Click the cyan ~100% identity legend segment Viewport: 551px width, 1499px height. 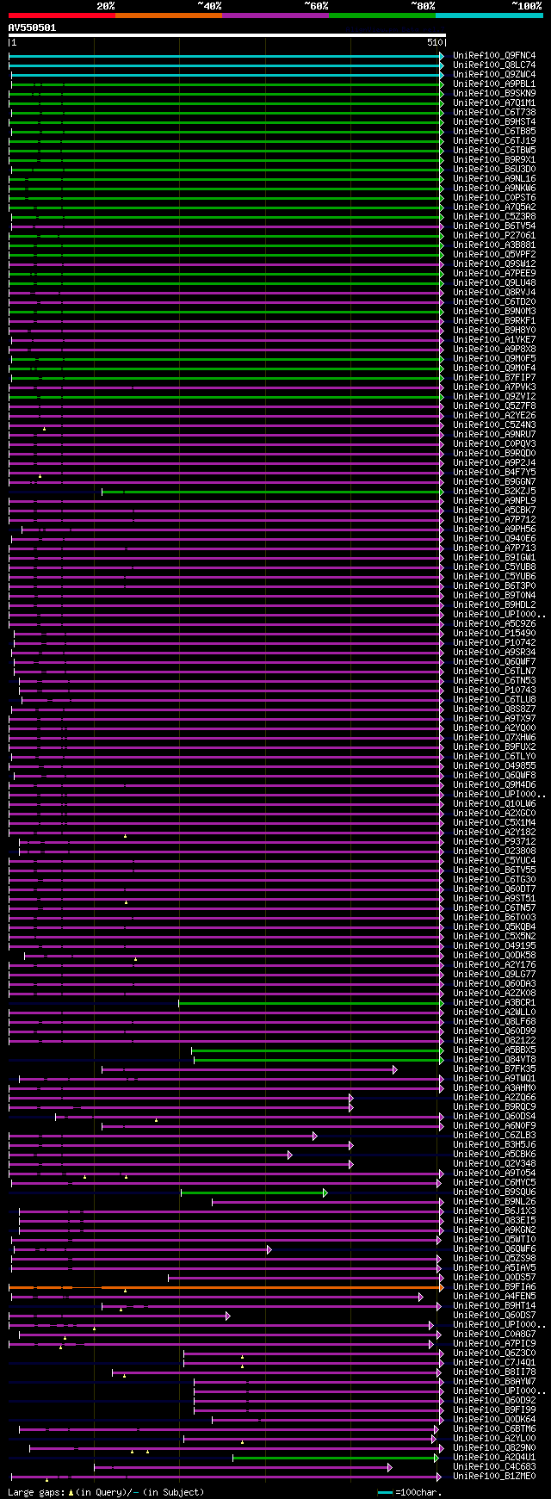point(488,15)
